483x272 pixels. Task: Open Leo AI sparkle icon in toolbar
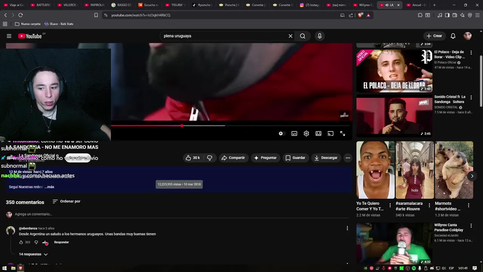[462, 15]
